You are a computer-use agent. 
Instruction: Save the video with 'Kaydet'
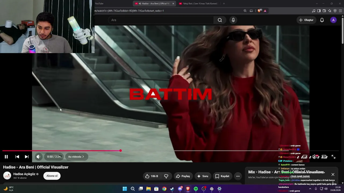tap(222, 176)
